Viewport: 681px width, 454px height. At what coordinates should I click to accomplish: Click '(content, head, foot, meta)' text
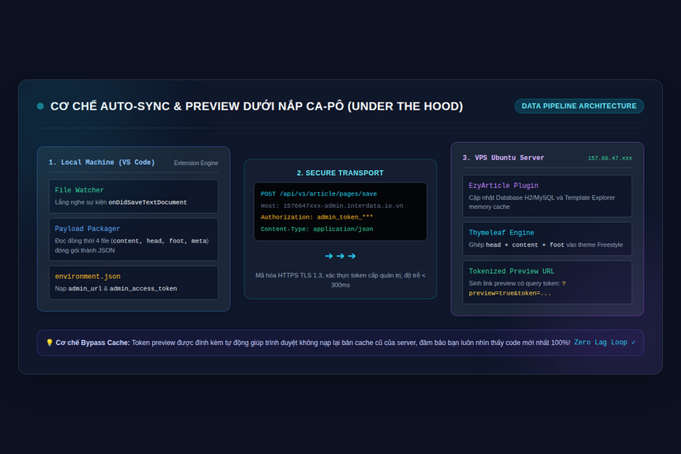(160, 241)
